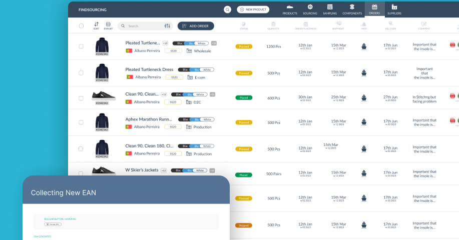Toggle the select-all checkbox in toolbar

pyautogui.click(x=81, y=26)
